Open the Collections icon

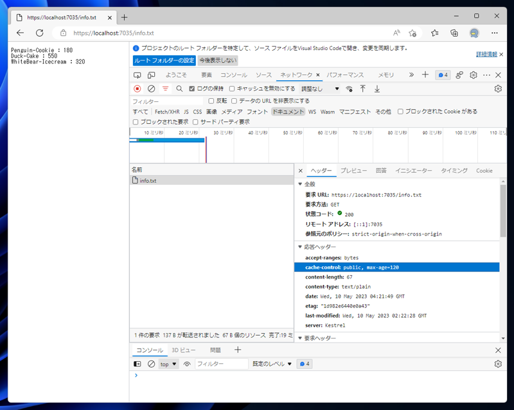click(x=454, y=33)
